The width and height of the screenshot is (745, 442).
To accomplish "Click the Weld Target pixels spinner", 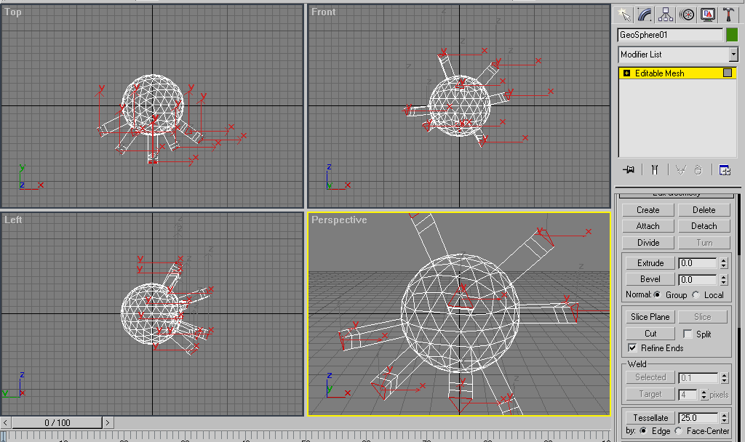I will pos(704,395).
